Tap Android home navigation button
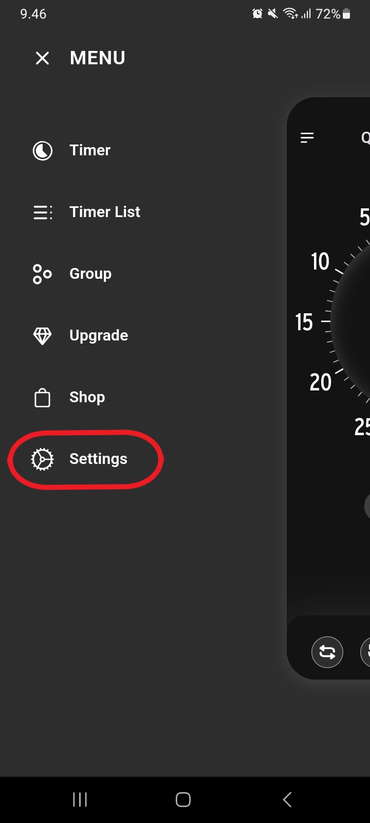Viewport: 370px width, 823px height. (183, 800)
